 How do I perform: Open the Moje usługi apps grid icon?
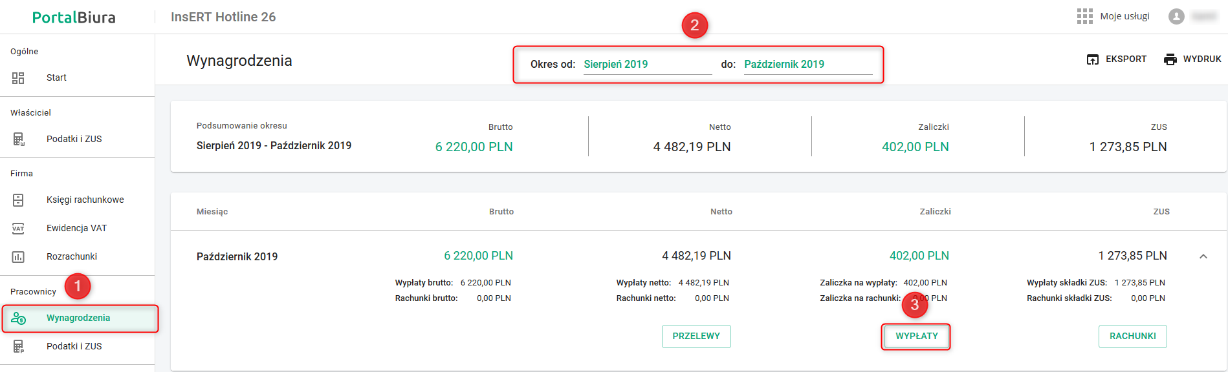(1084, 16)
